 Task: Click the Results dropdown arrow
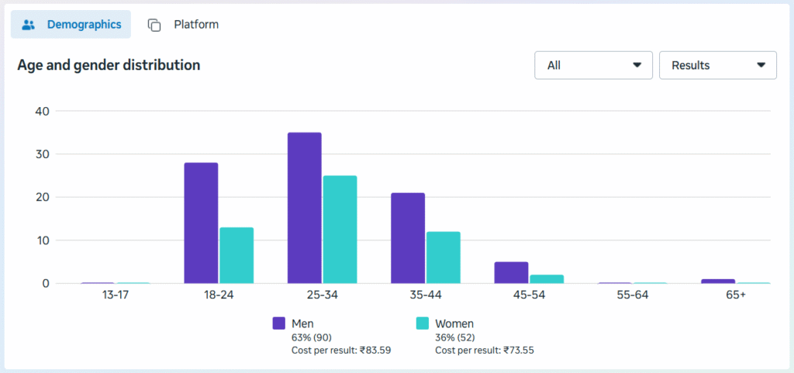(x=761, y=65)
